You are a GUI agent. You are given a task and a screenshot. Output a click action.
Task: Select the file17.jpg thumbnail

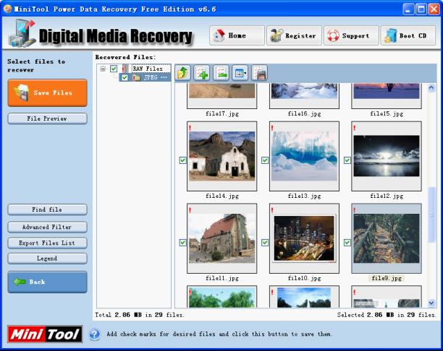coord(221,96)
